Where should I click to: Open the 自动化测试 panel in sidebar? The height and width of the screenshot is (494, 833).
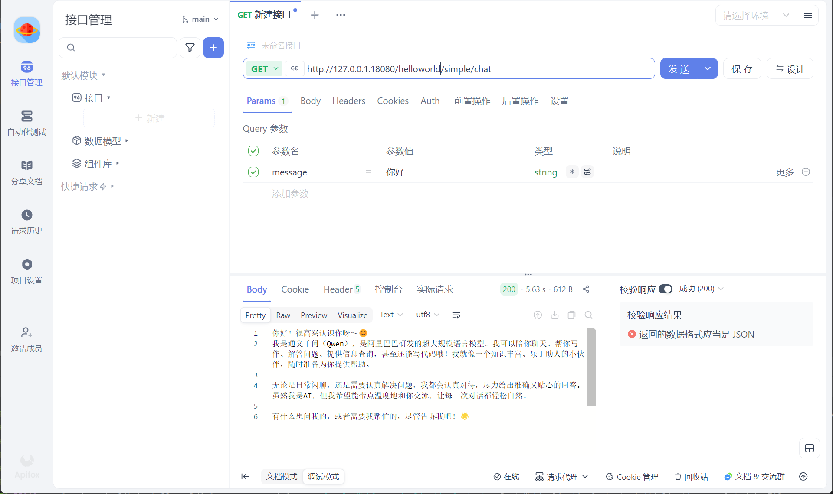(x=26, y=123)
